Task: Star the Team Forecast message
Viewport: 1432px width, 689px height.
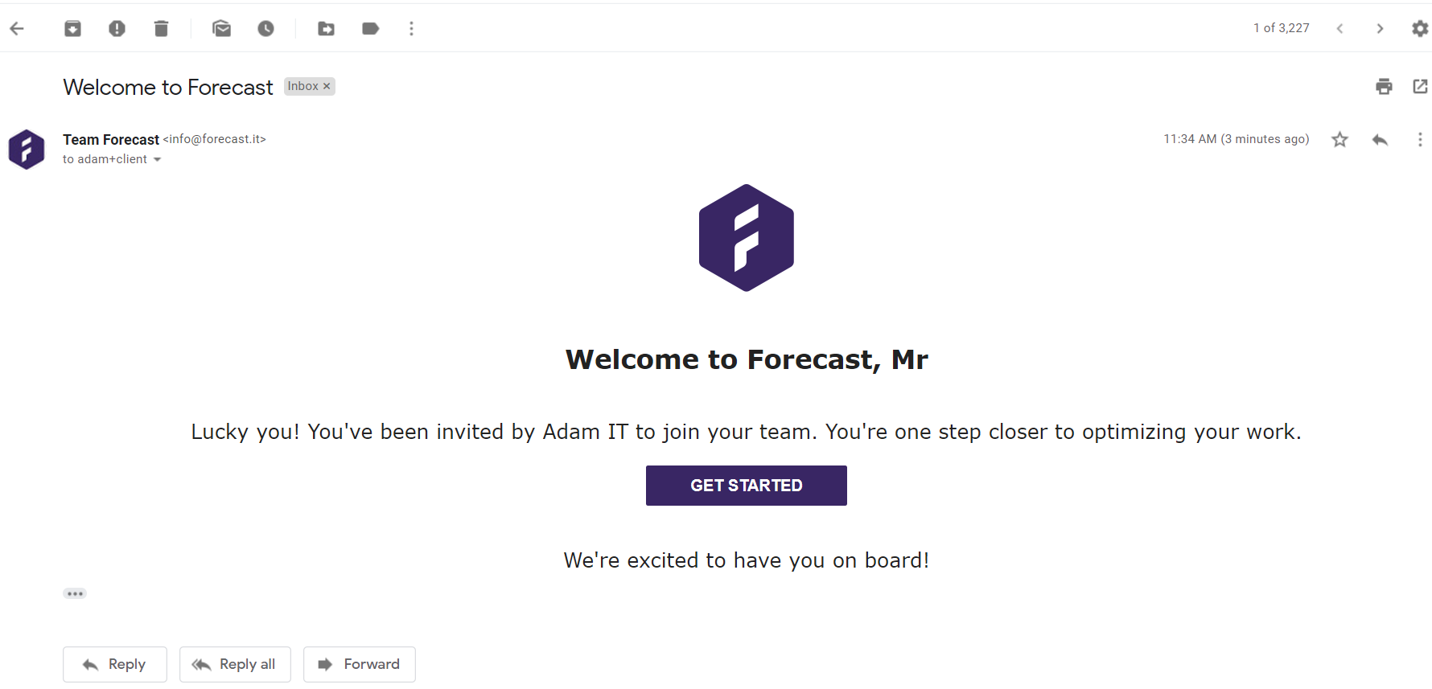Action: 1339,139
